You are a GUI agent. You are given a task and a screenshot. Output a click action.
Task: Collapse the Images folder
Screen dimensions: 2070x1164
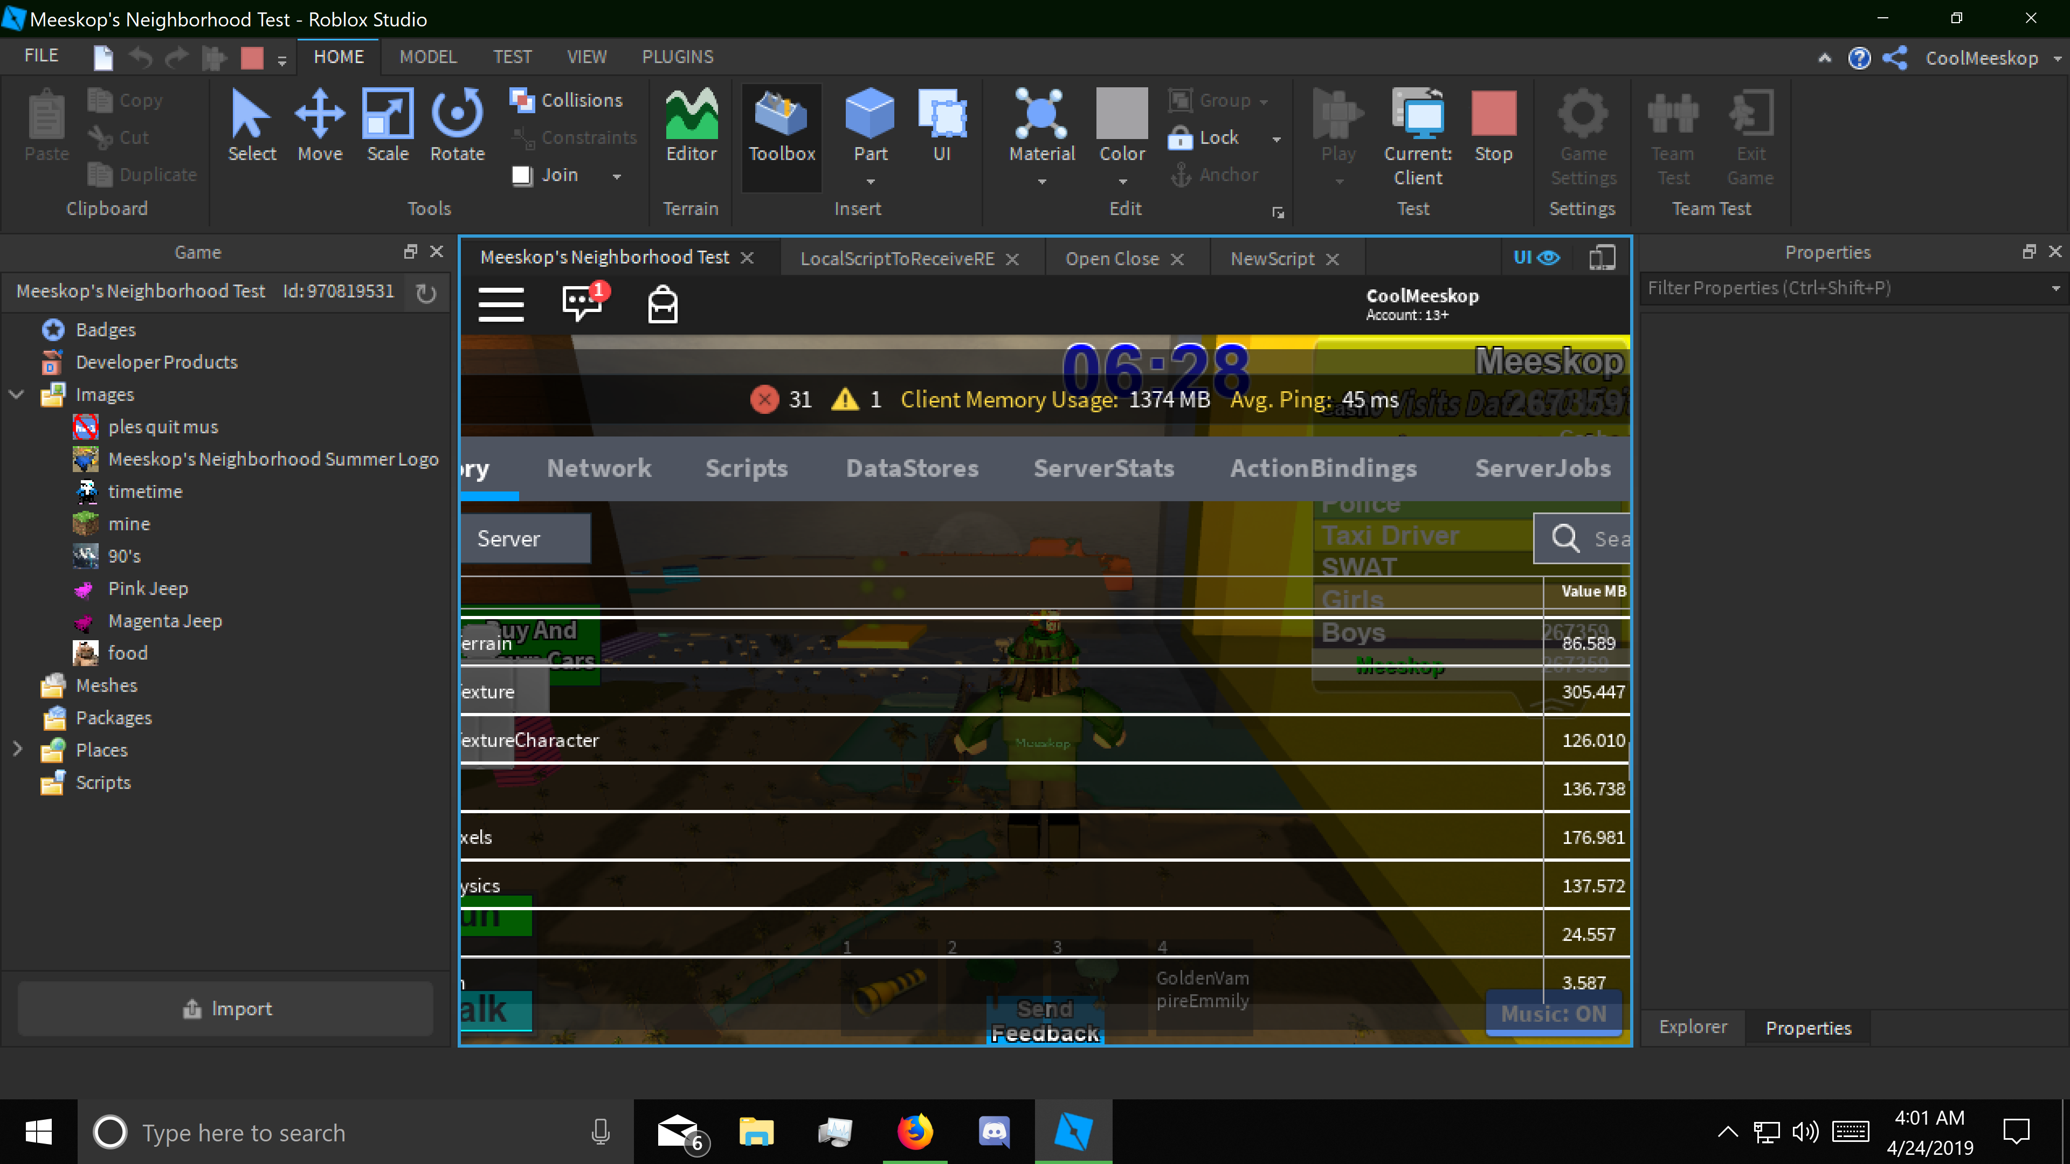(16, 394)
